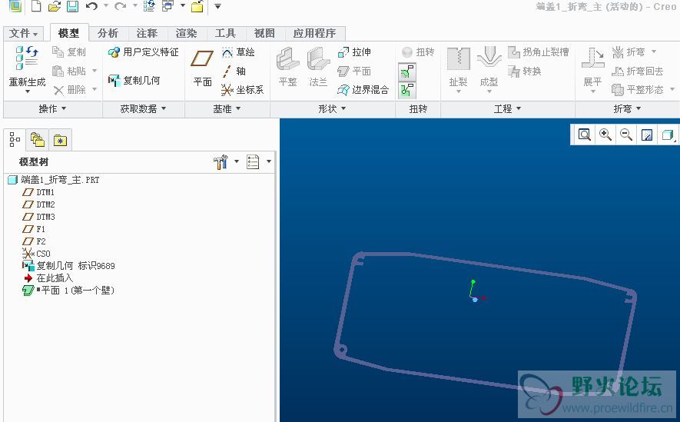Open the 文件 menu
Image resolution: width=680 pixels, height=422 pixels.
point(24,33)
